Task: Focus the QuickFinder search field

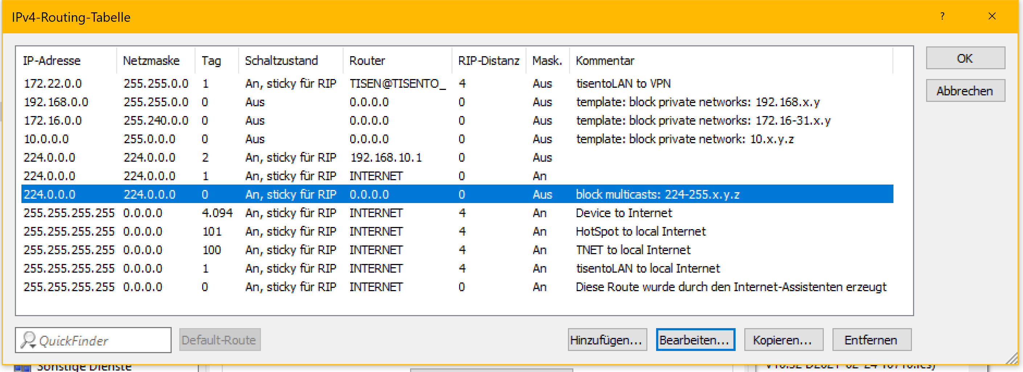Action: coord(93,340)
